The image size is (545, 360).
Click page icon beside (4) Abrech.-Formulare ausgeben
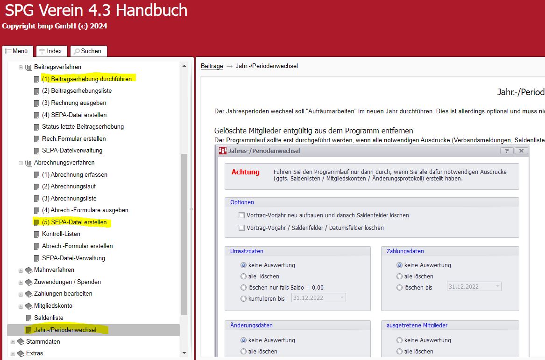point(36,211)
